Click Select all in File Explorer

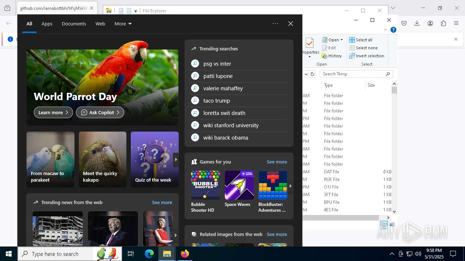click(x=361, y=40)
